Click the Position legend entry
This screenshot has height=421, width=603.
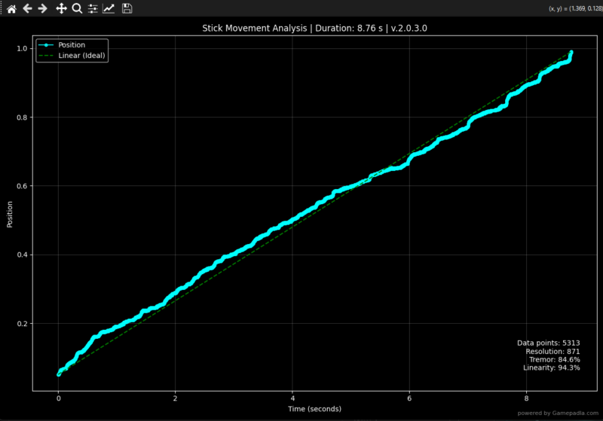pos(72,45)
